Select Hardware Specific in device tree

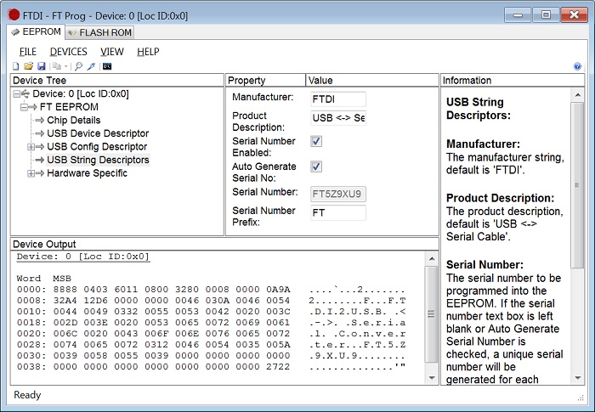tap(87, 173)
